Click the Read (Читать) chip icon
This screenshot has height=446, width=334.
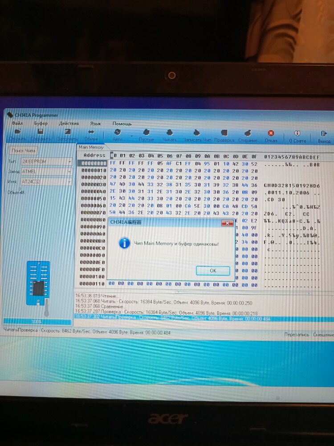click(x=170, y=133)
